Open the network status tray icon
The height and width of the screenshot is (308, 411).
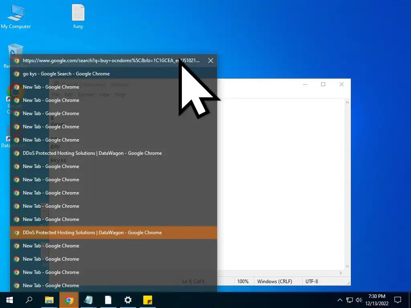pos(350,300)
